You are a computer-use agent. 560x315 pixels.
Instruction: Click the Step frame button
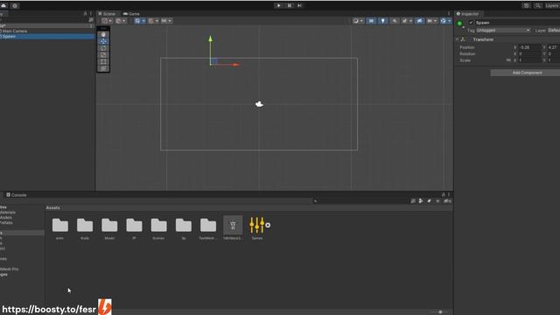click(299, 5)
